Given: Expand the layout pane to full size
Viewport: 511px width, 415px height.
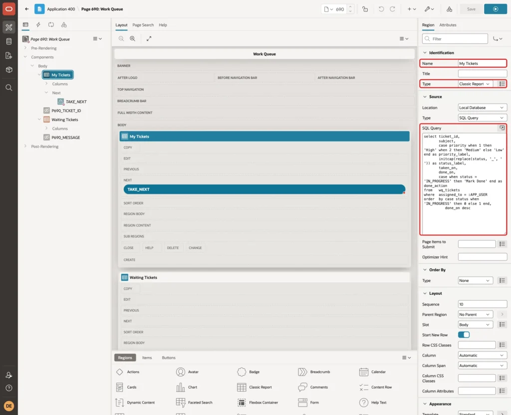Looking at the screenshot, I should point(149,38).
